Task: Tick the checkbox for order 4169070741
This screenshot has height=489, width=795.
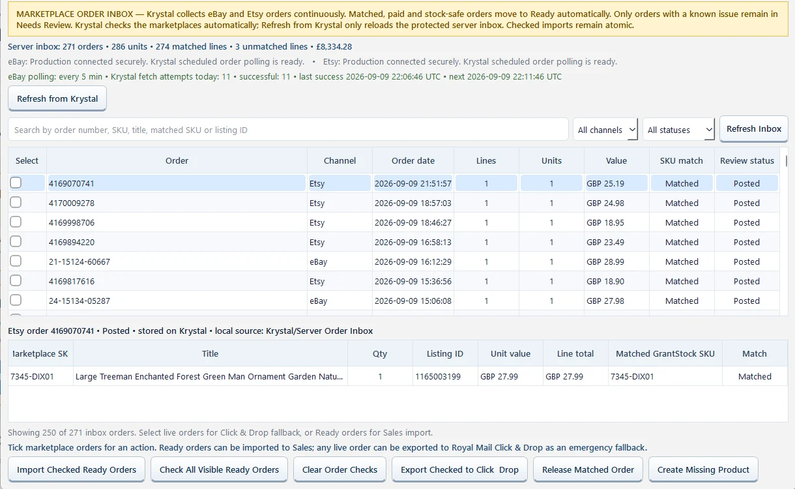Action: pyautogui.click(x=16, y=183)
